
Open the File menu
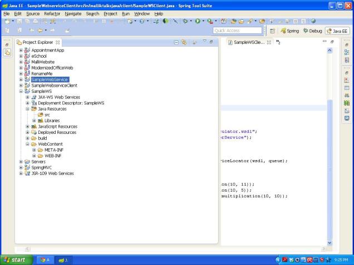click(6, 14)
